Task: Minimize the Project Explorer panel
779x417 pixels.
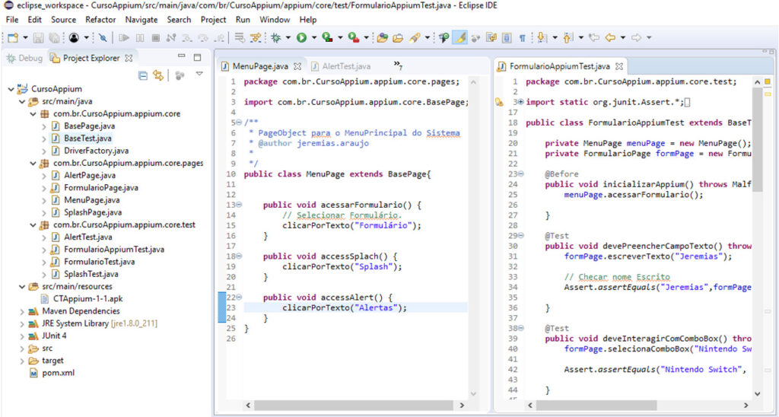Action: pos(182,56)
